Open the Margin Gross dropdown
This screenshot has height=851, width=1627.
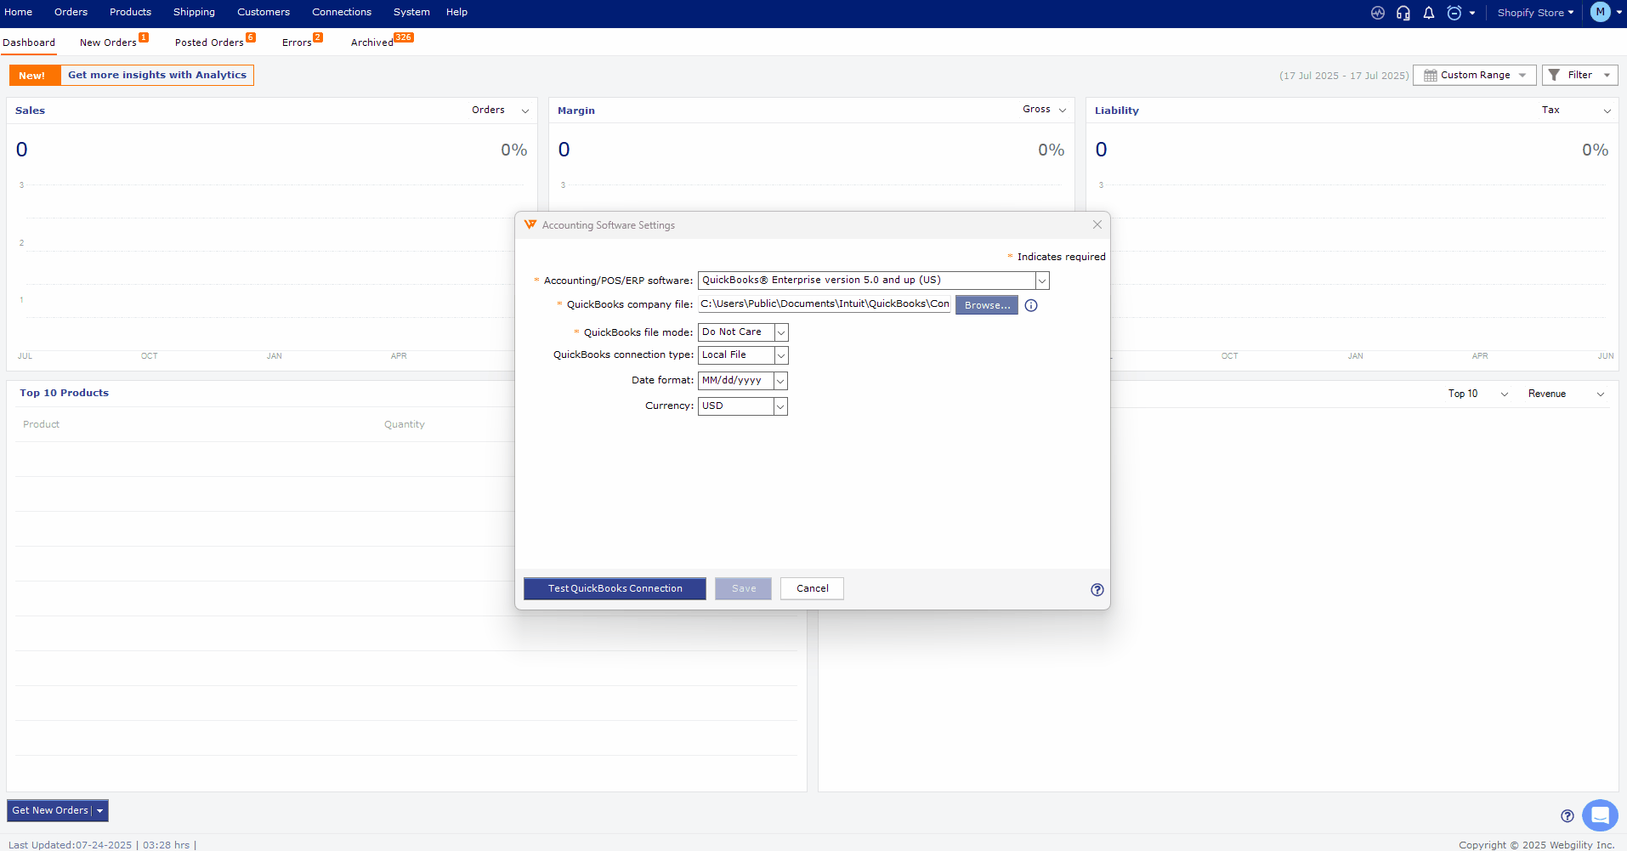click(1045, 110)
